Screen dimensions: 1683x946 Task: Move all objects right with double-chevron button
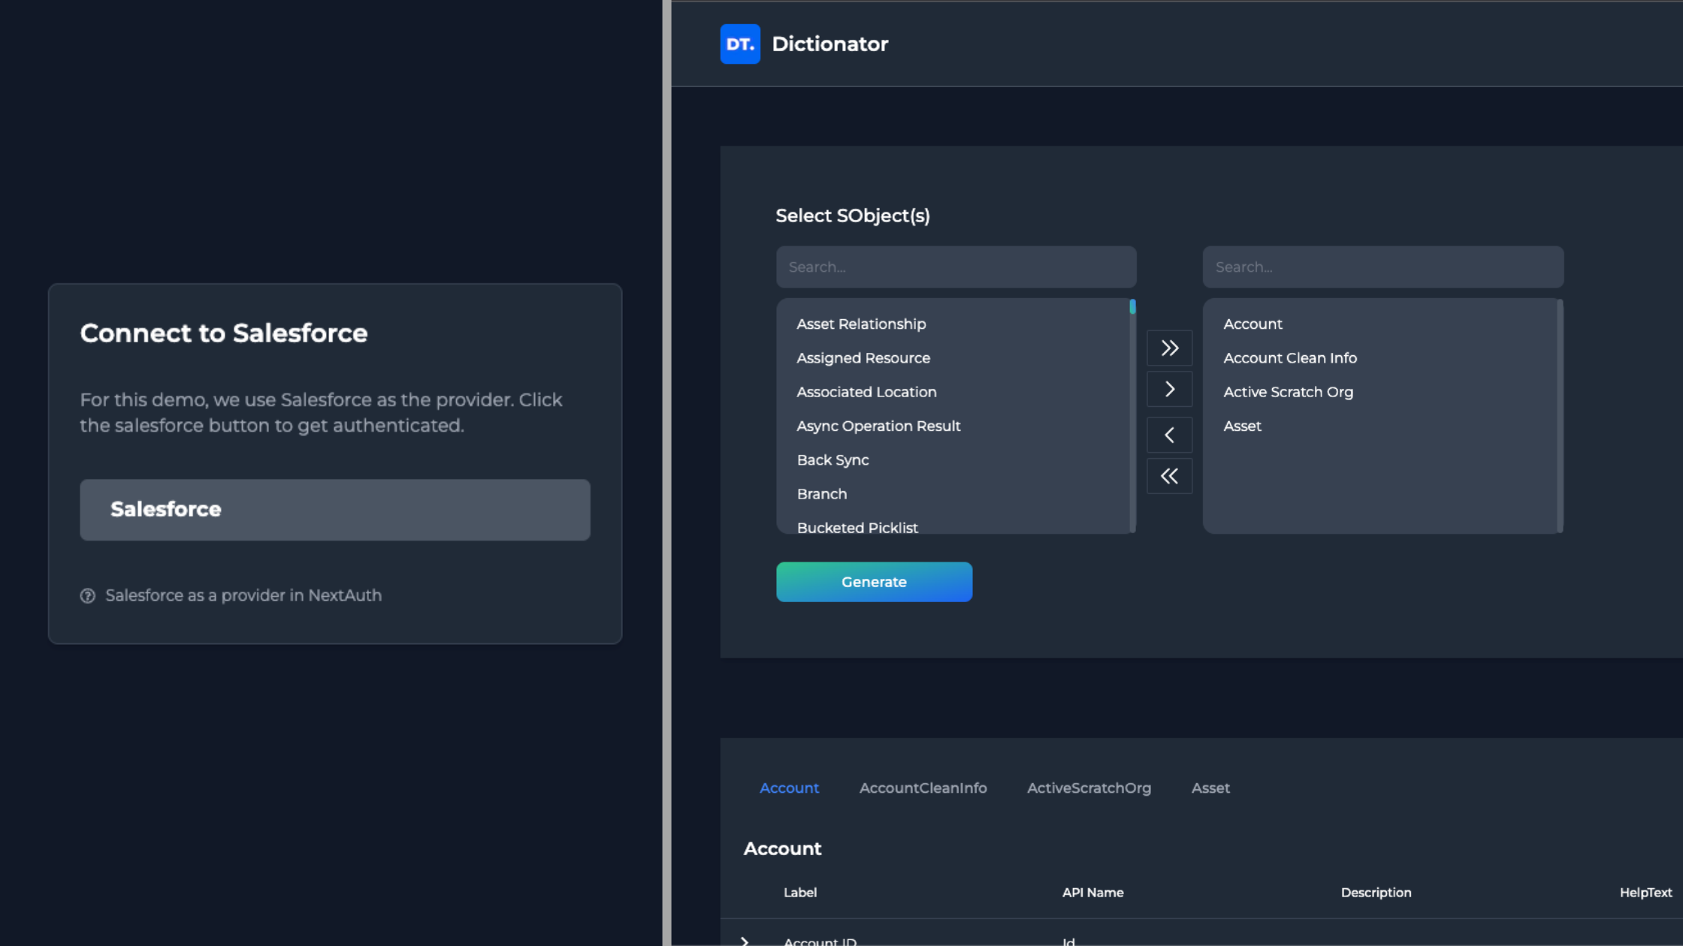coord(1169,348)
